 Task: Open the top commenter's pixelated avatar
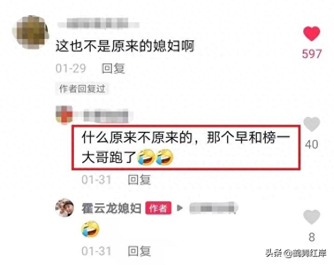(x=31, y=32)
